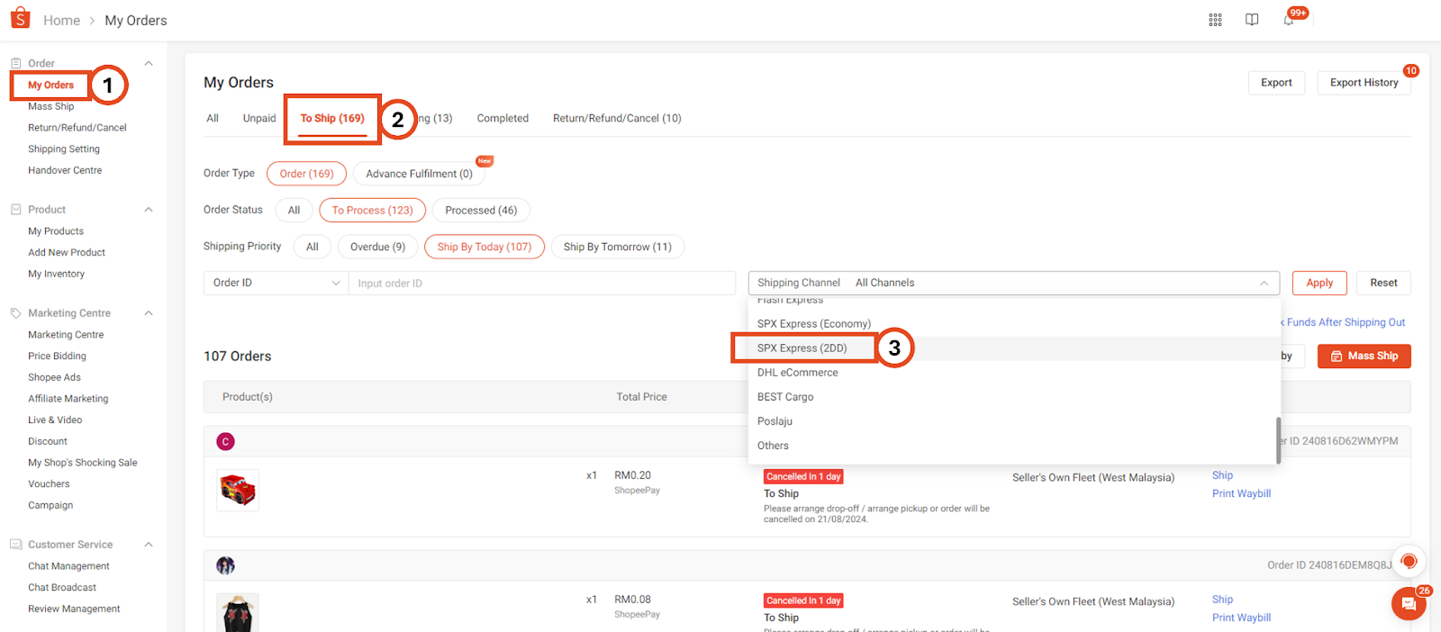Switch to the To Ship tab

(332, 119)
